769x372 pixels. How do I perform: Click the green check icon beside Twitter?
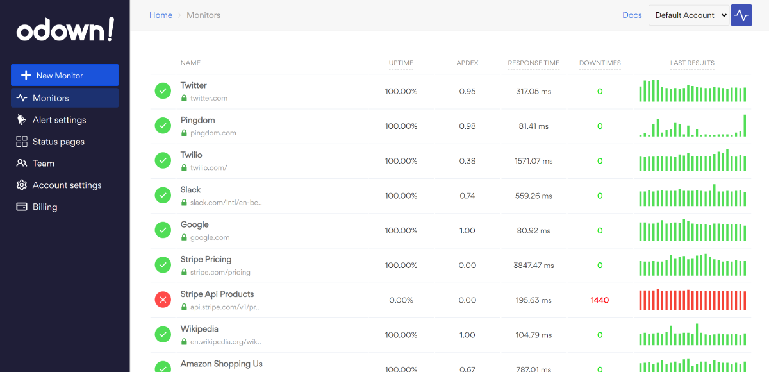click(163, 91)
